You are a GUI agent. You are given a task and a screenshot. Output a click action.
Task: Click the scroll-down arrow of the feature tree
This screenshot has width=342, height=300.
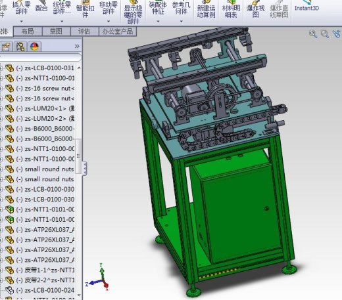pyautogui.click(x=79, y=295)
